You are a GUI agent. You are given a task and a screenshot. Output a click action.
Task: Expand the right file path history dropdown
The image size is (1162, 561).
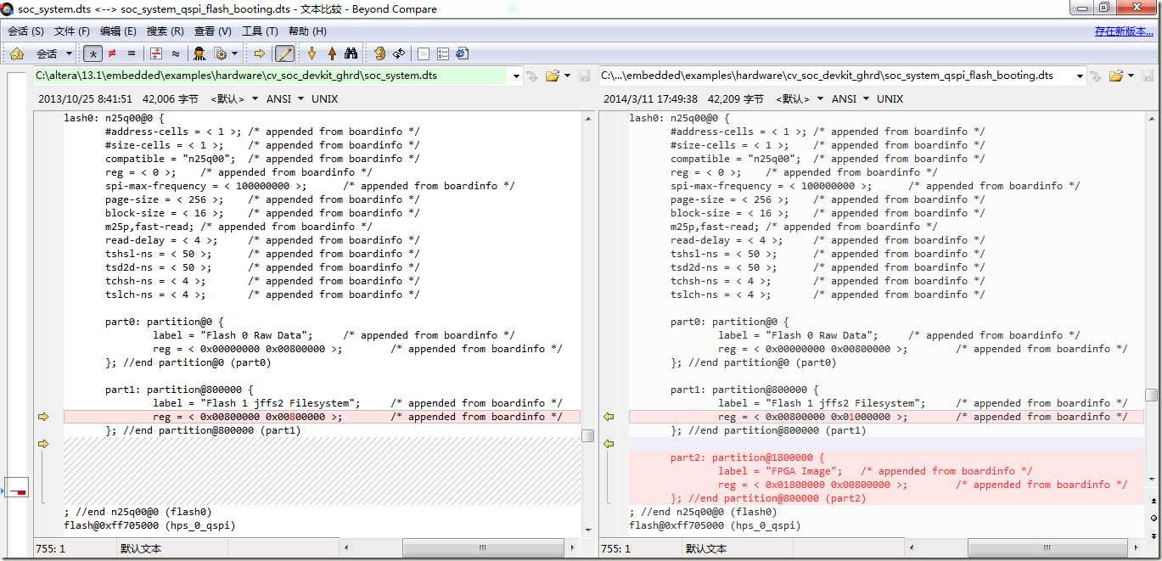[x=1081, y=76]
